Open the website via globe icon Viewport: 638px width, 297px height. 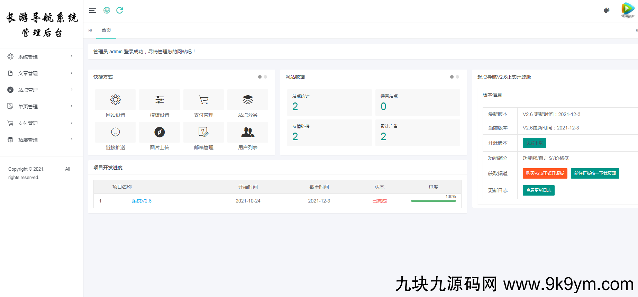click(x=107, y=10)
